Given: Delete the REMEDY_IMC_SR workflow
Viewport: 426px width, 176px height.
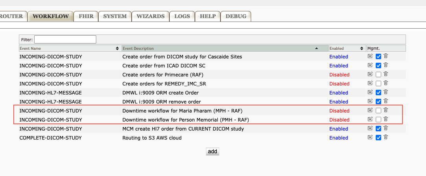Looking at the screenshot, I should point(386,83).
